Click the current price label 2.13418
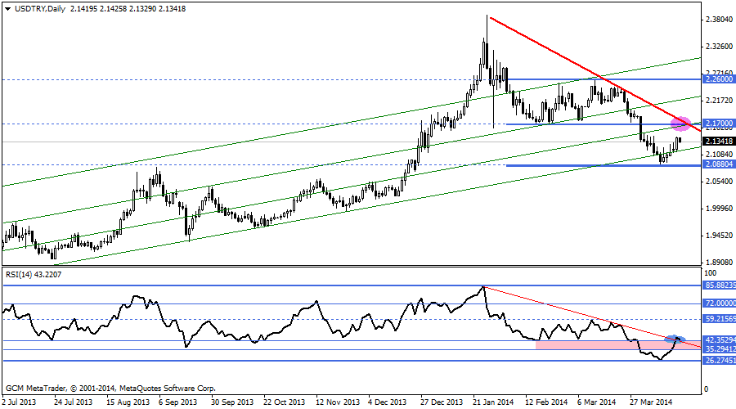The width and height of the screenshot is (736, 409). point(719,142)
